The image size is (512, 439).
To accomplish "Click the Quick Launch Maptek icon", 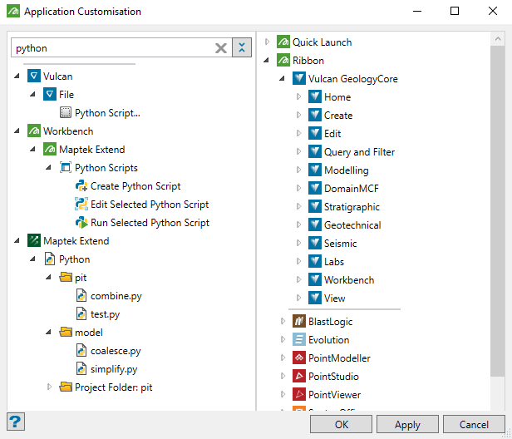I will pyautogui.click(x=283, y=42).
